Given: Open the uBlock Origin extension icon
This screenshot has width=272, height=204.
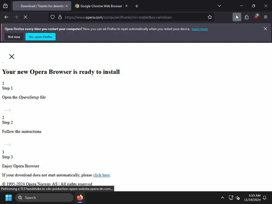Looking at the screenshot, I should 256,17.
